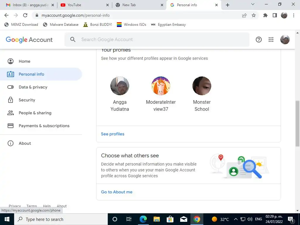Select the ModerateInterview37 unicorn avatar
Viewport: 300px width, 225px height.
click(x=161, y=86)
